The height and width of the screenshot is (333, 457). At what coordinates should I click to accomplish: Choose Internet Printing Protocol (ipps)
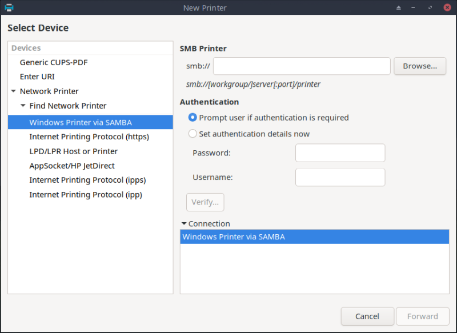pyautogui.click(x=87, y=180)
